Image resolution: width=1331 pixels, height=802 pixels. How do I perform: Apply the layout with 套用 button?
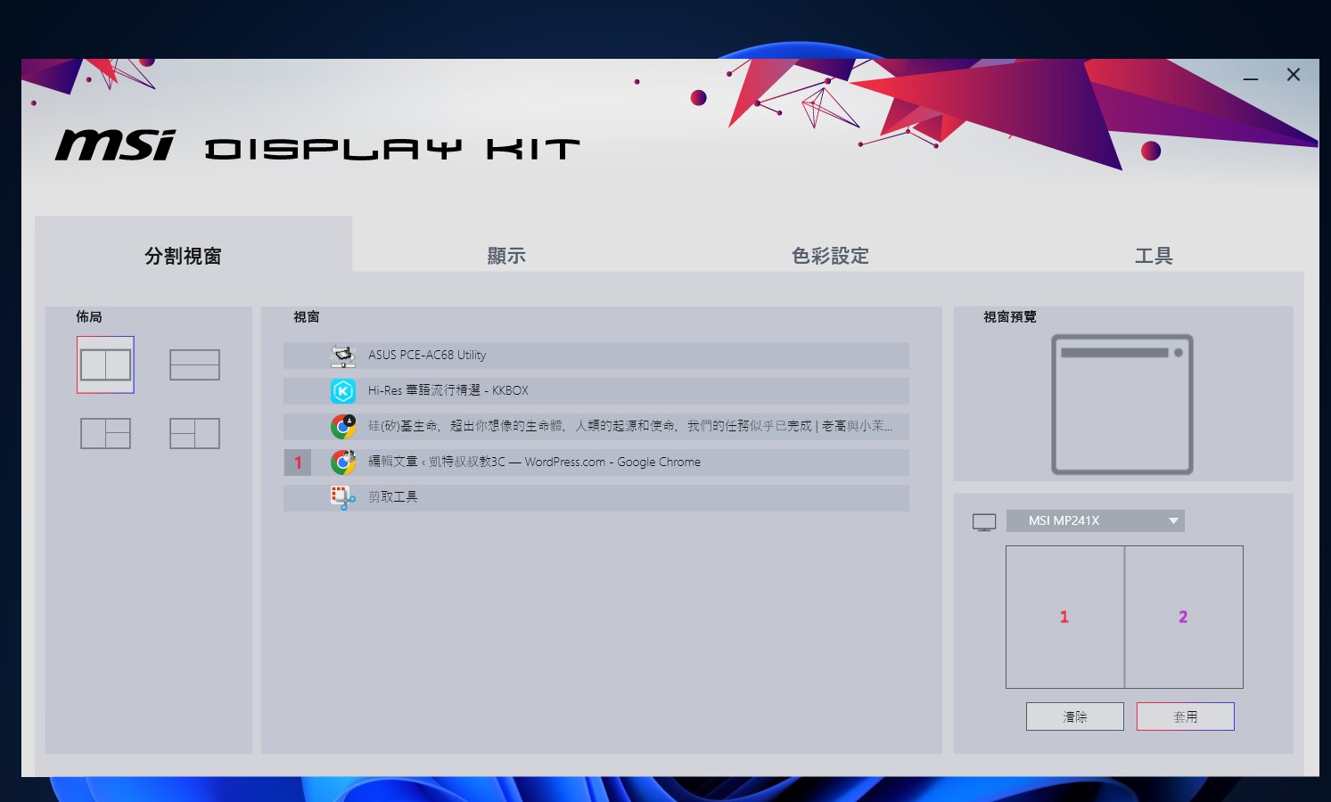1185,716
